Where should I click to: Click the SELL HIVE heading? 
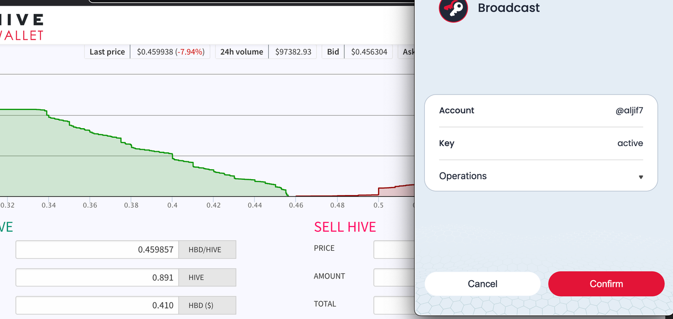pyautogui.click(x=345, y=227)
